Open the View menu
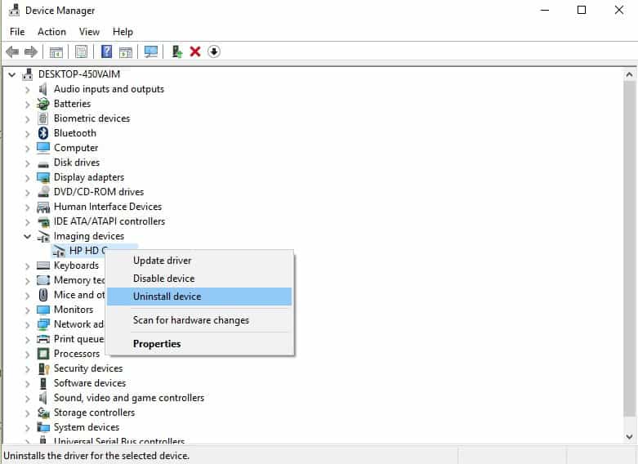Viewport: 638px width, 464px height. click(89, 32)
